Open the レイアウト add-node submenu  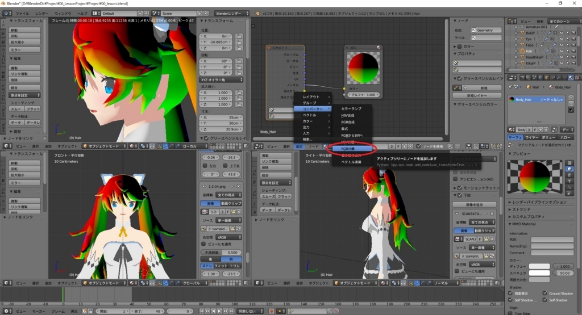click(x=312, y=96)
